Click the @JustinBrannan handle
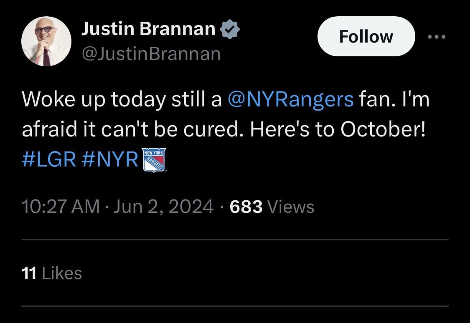This screenshot has height=323, width=470. (x=151, y=54)
